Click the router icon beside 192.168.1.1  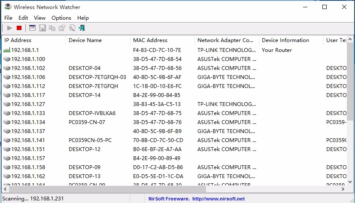point(7,50)
